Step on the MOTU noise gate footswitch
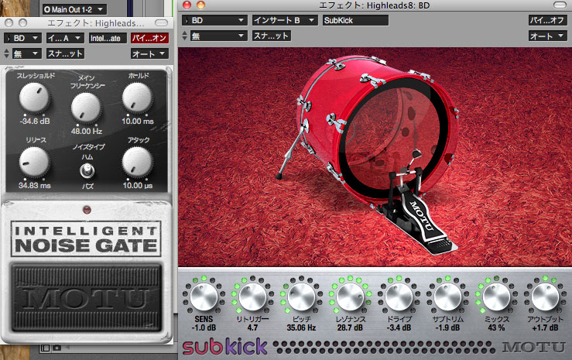 pos(87,297)
